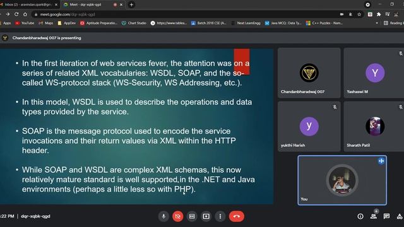Reload the Meet page
The image size is (404, 227).
pos(16,15)
